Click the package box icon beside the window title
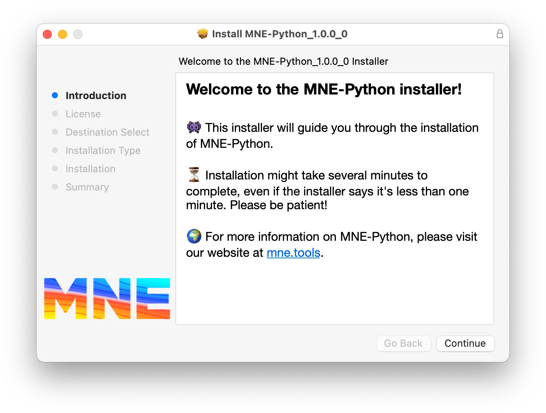 [202, 34]
